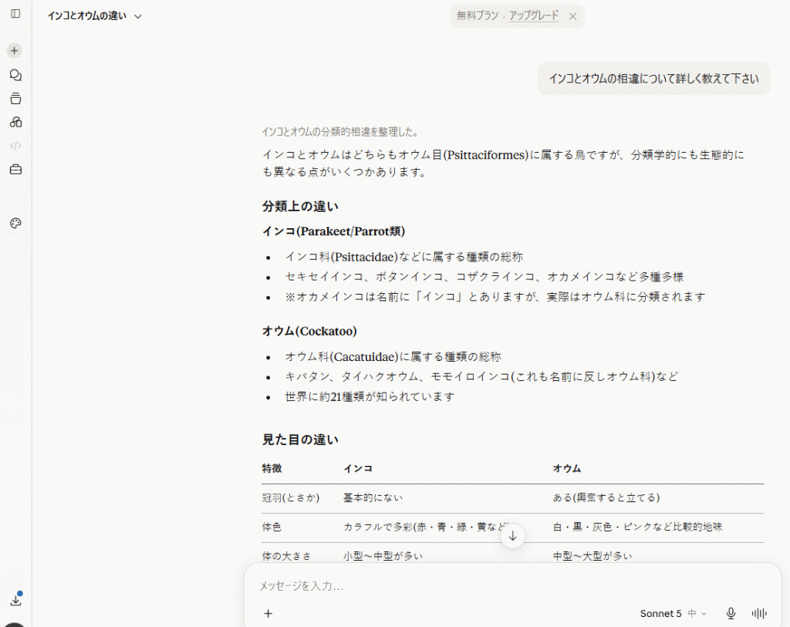Click the インコ(Parakeet/Parrot類) subheading
The image size is (790, 627).
pos(333,231)
